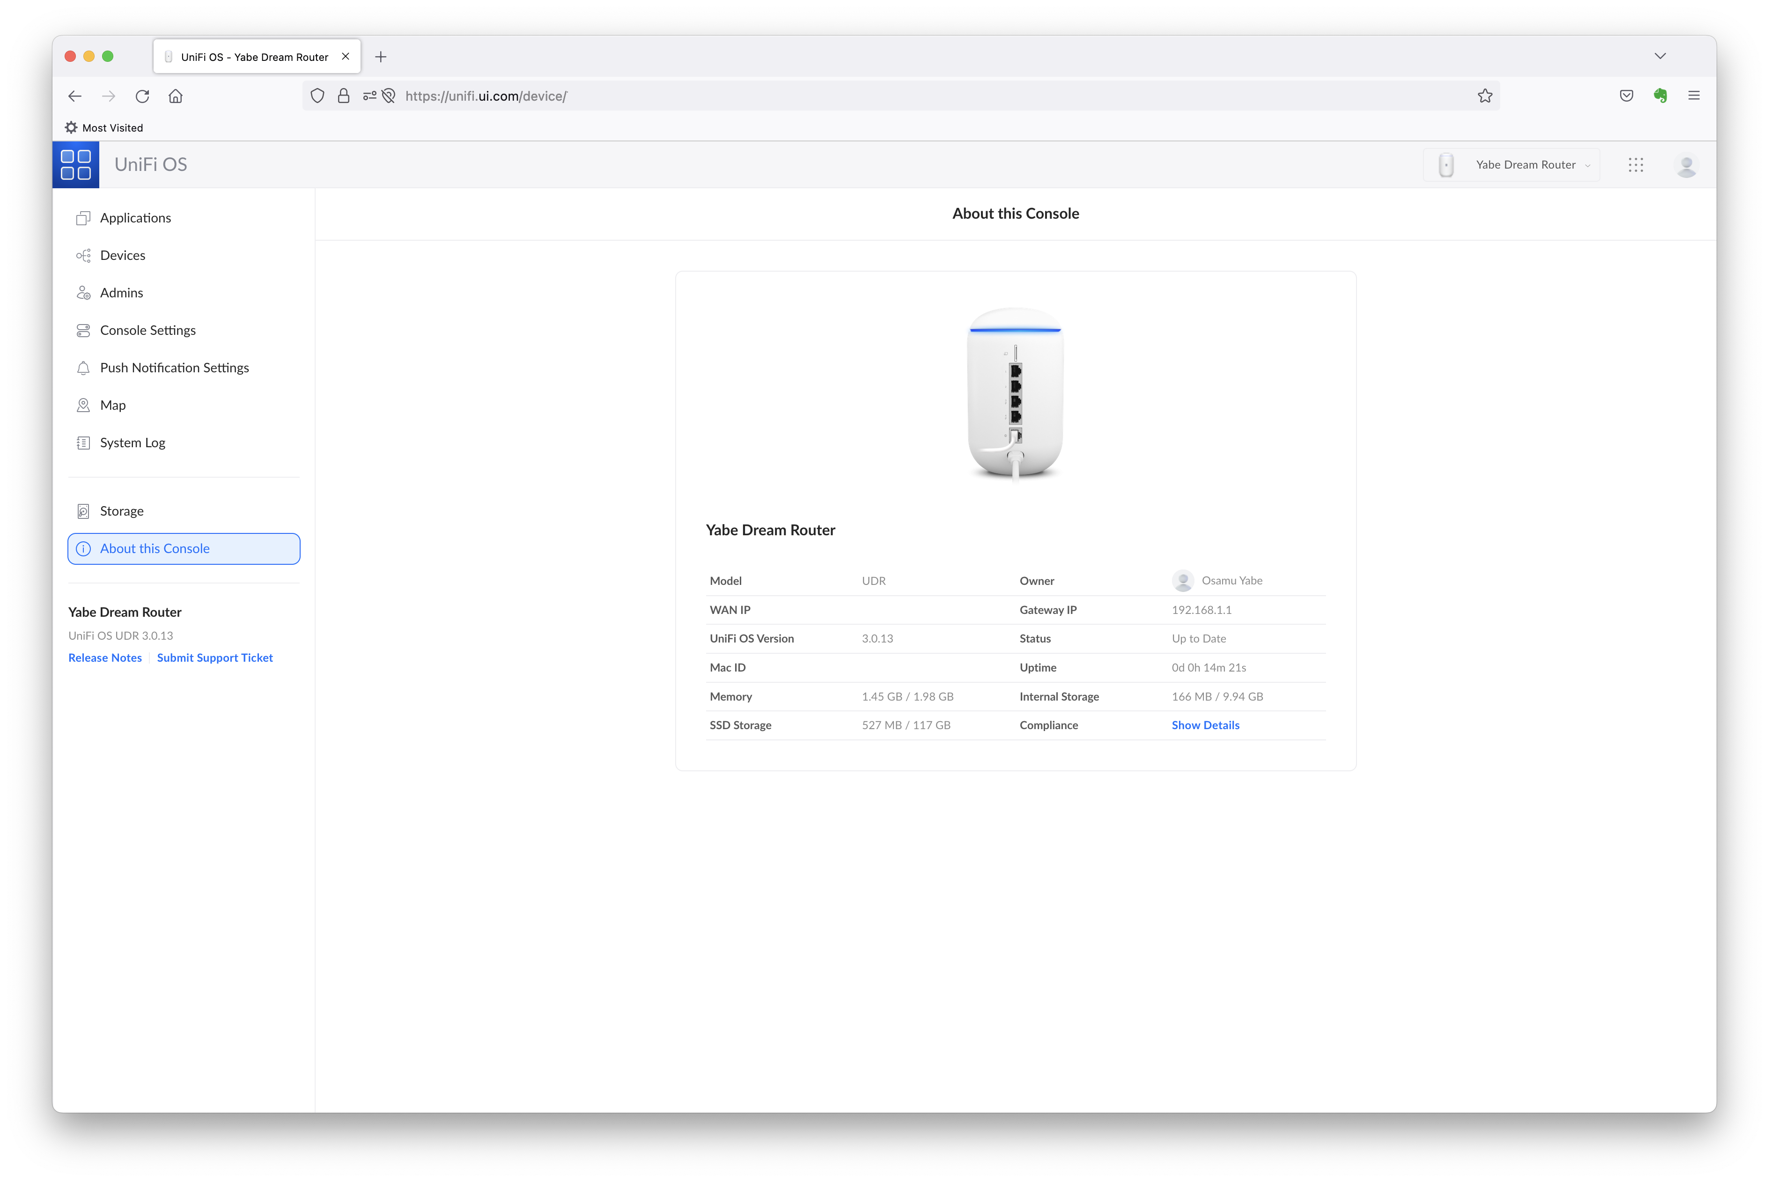
Task: Expand the list all tabs chevron
Action: click(x=1660, y=56)
